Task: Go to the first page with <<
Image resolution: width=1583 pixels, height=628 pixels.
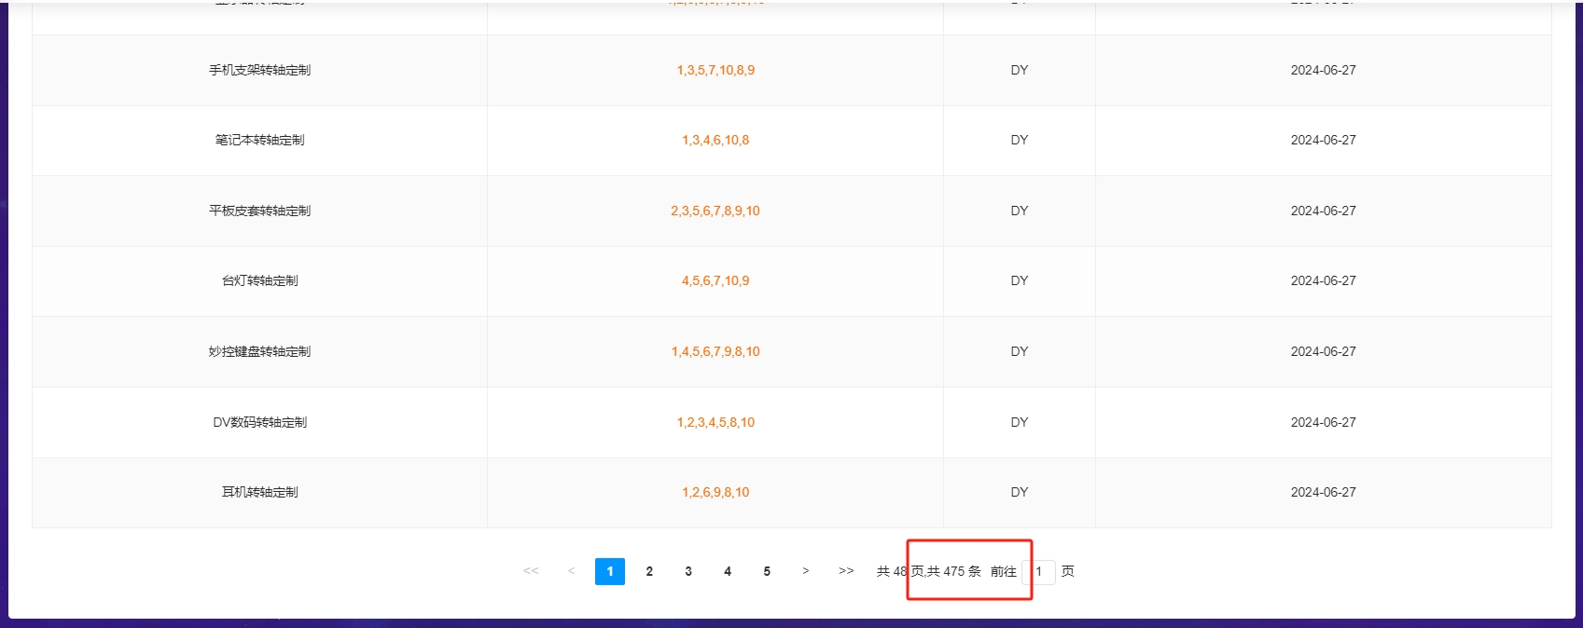Action: (x=531, y=571)
